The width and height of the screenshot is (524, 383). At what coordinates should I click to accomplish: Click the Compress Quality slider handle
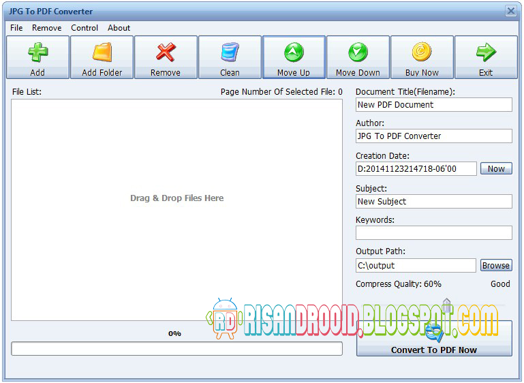coord(447,305)
